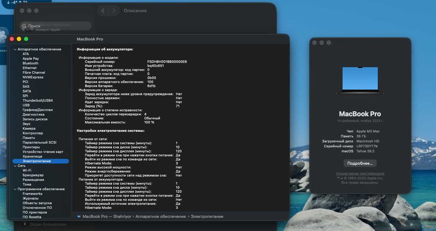Select ATA in the sidebar
Image resolution: width=436 pixels, height=231 pixels.
26,54
